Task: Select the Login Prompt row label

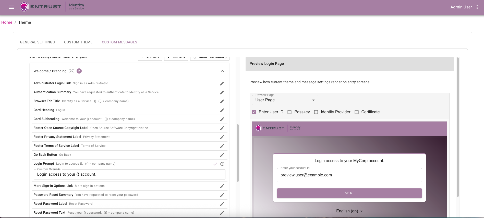Action: (44, 164)
